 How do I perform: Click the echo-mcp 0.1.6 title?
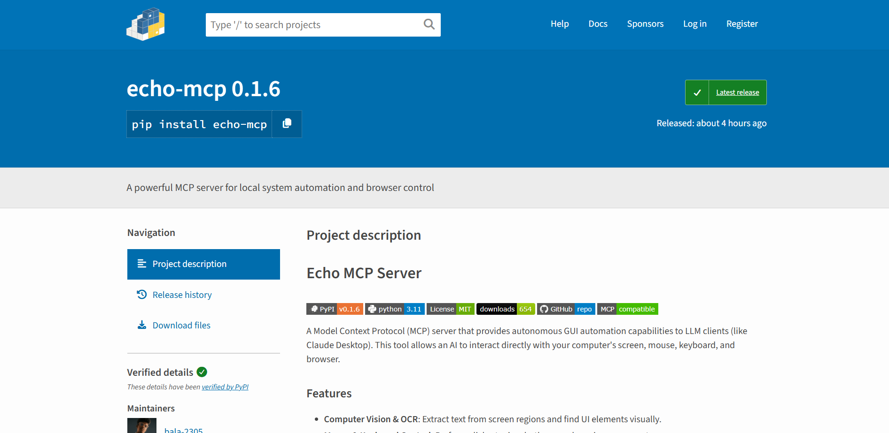point(203,89)
